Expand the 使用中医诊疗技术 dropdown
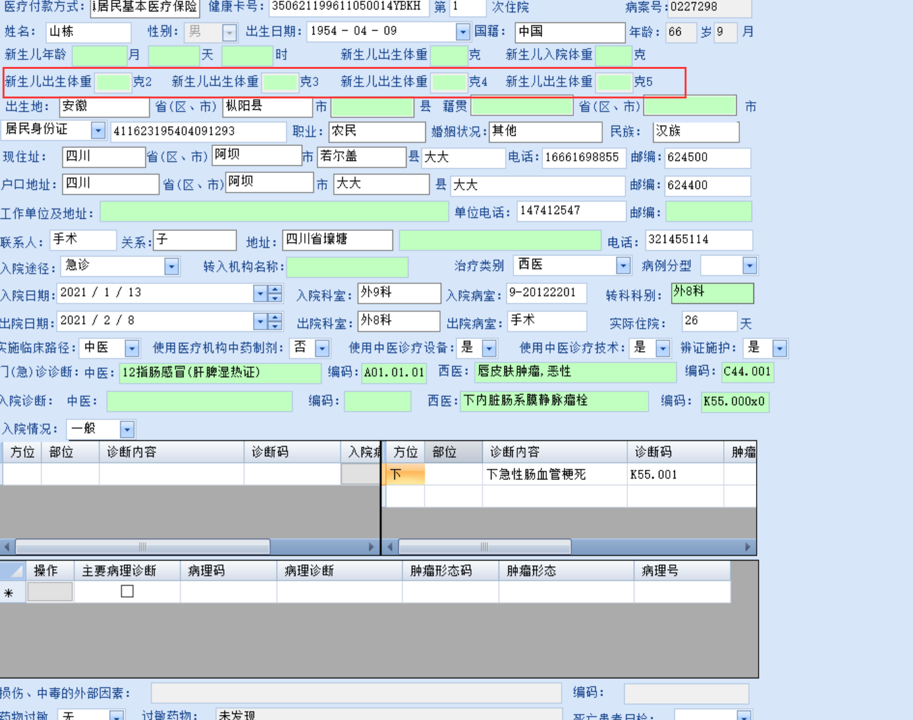913x720 pixels. pos(663,348)
